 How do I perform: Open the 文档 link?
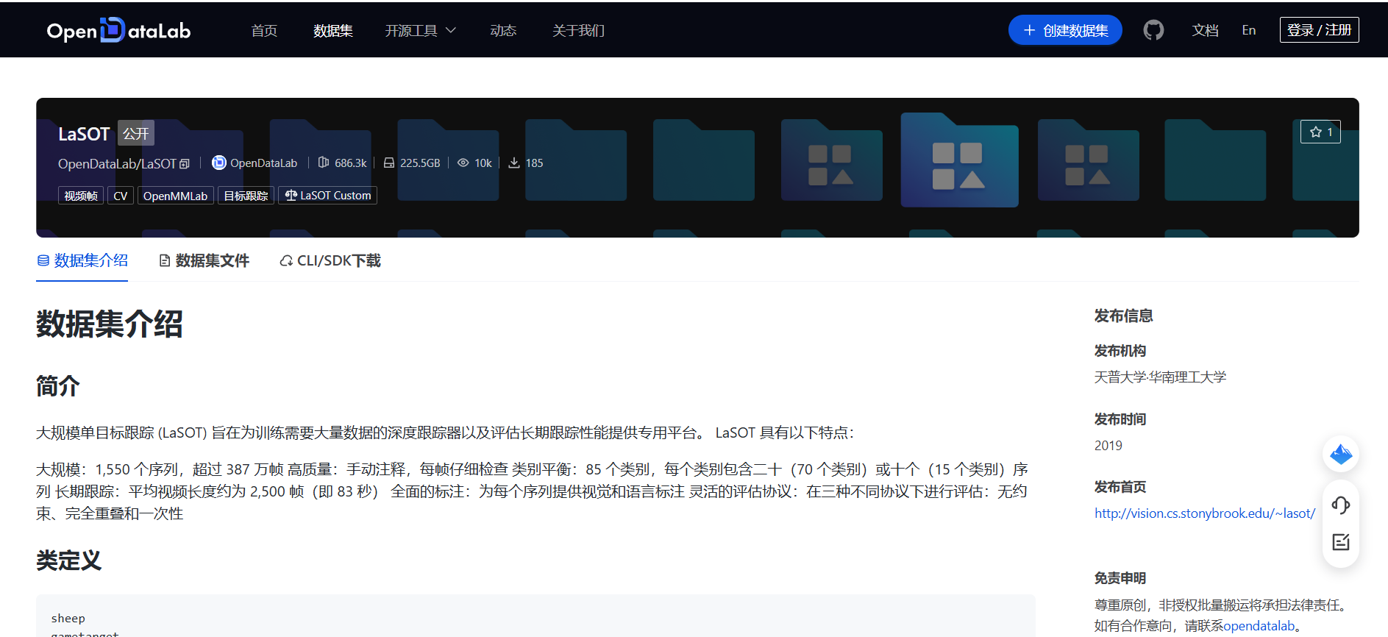[x=1205, y=30]
